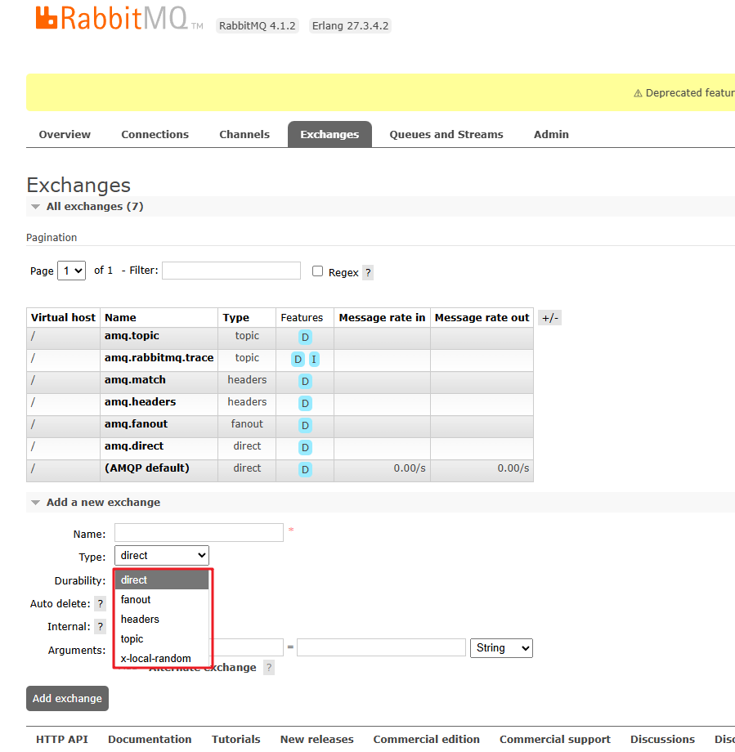Image resolution: width=735 pixels, height=752 pixels.
Task: Open the String argument type dropdown
Action: tap(501, 648)
